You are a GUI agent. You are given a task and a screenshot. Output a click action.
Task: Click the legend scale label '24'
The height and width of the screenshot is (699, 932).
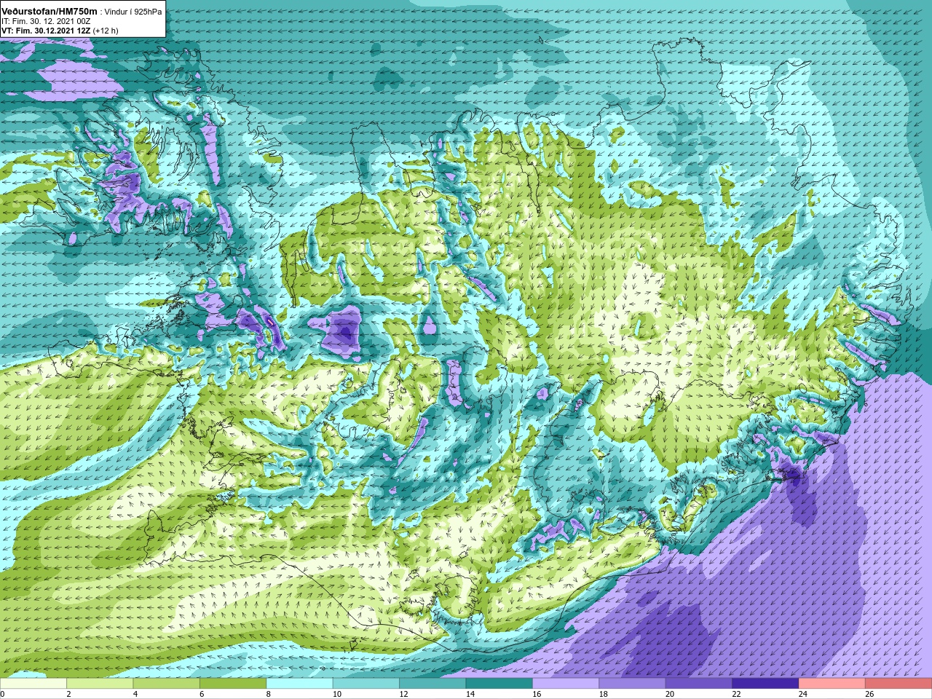pos(802,695)
